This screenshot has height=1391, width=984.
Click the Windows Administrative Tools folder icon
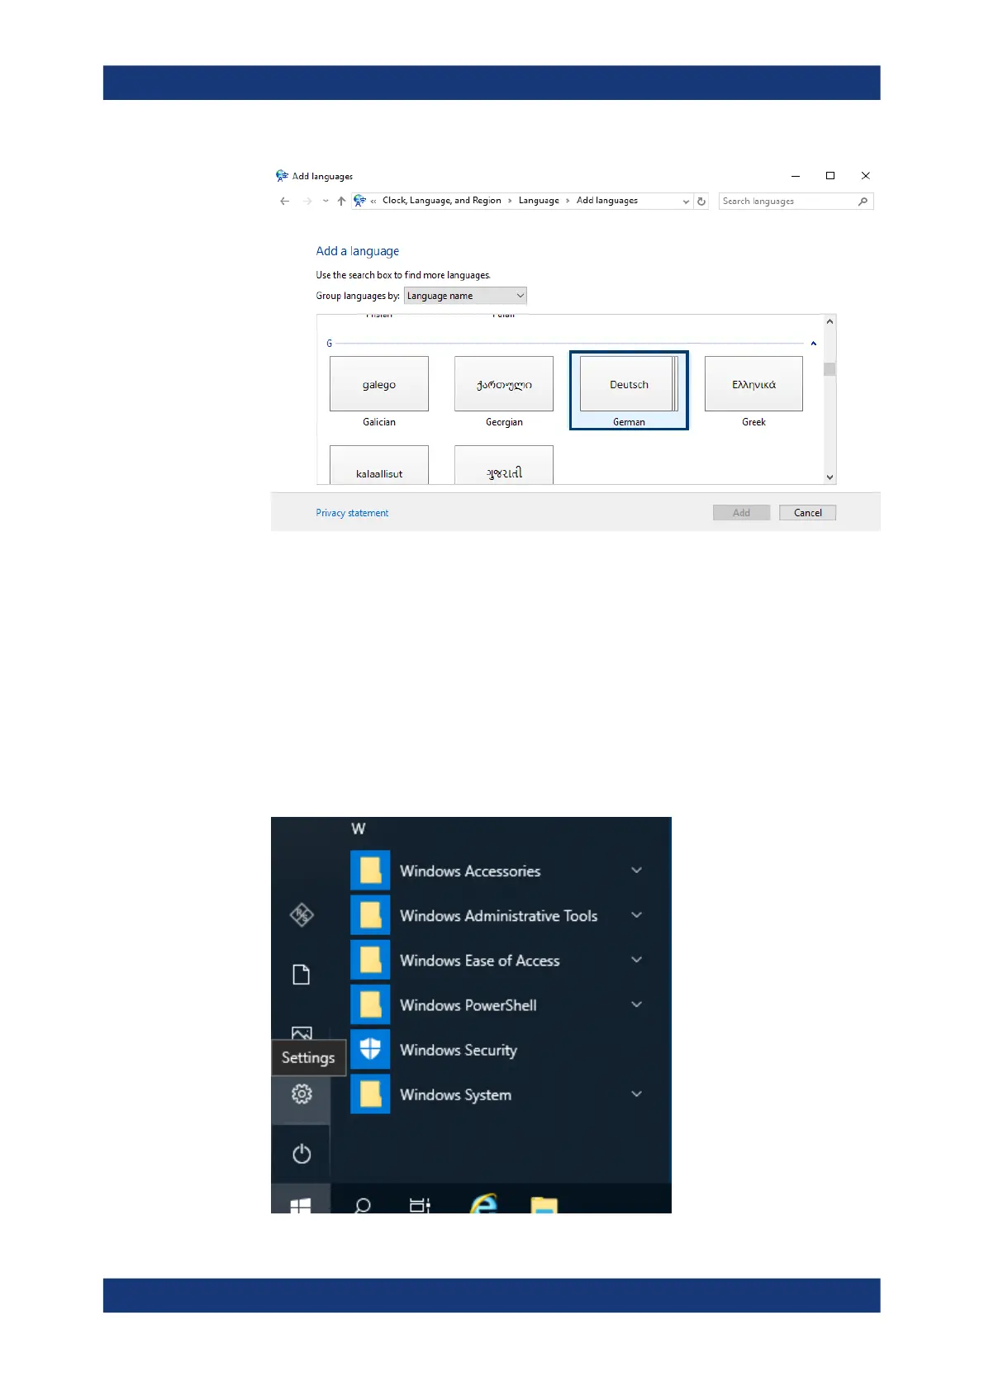click(x=370, y=915)
